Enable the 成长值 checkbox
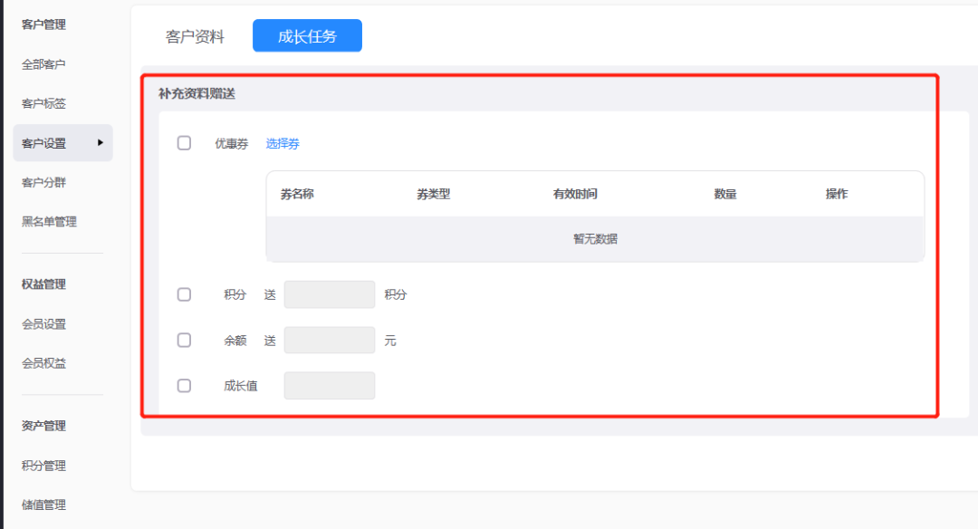The image size is (978, 529). 184,386
